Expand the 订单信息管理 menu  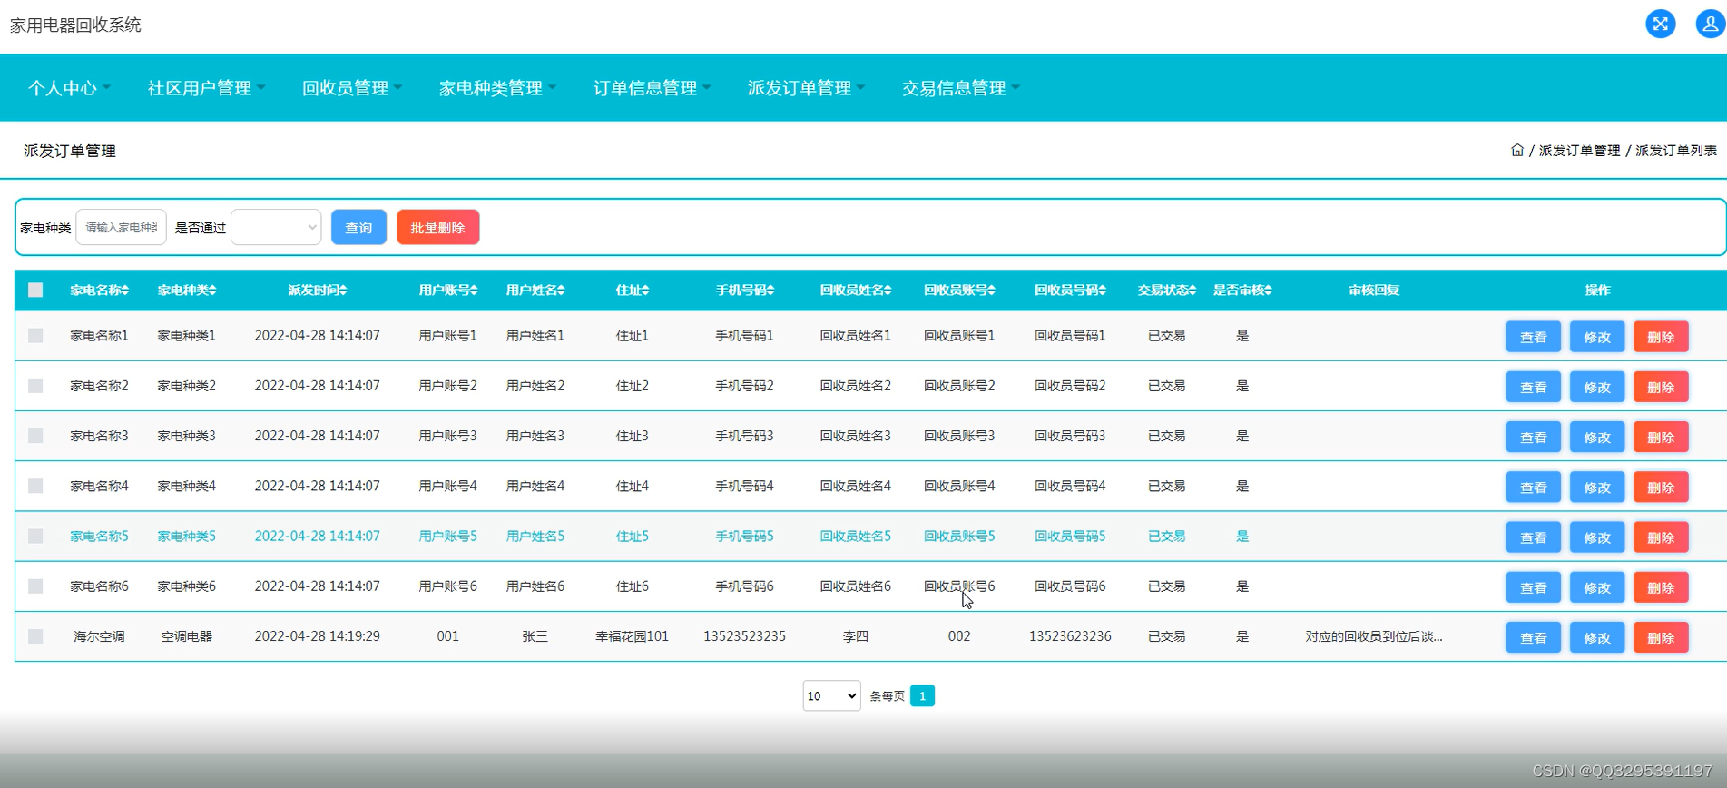(652, 88)
